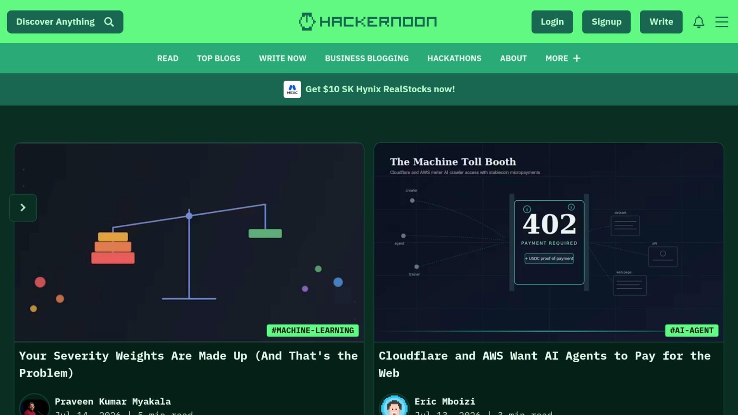
Task: Click the MEXC sponsor logo
Action: click(292, 89)
